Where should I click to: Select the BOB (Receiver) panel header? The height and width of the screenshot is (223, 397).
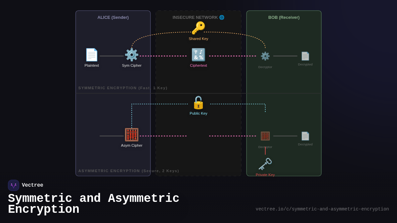[x=284, y=17]
